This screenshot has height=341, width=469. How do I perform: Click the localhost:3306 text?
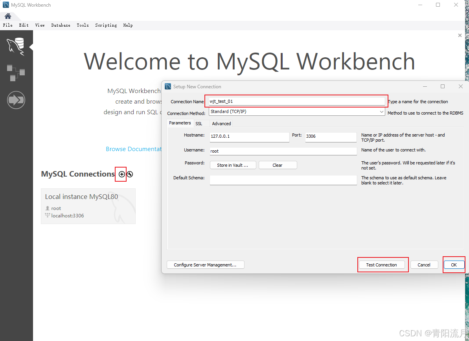68,215
